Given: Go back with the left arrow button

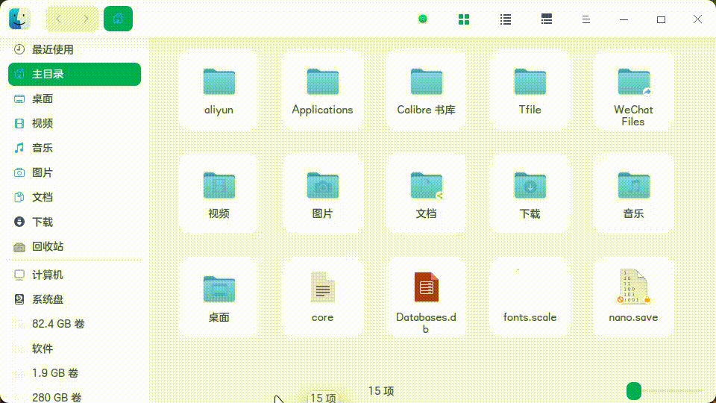Looking at the screenshot, I should (x=59, y=19).
